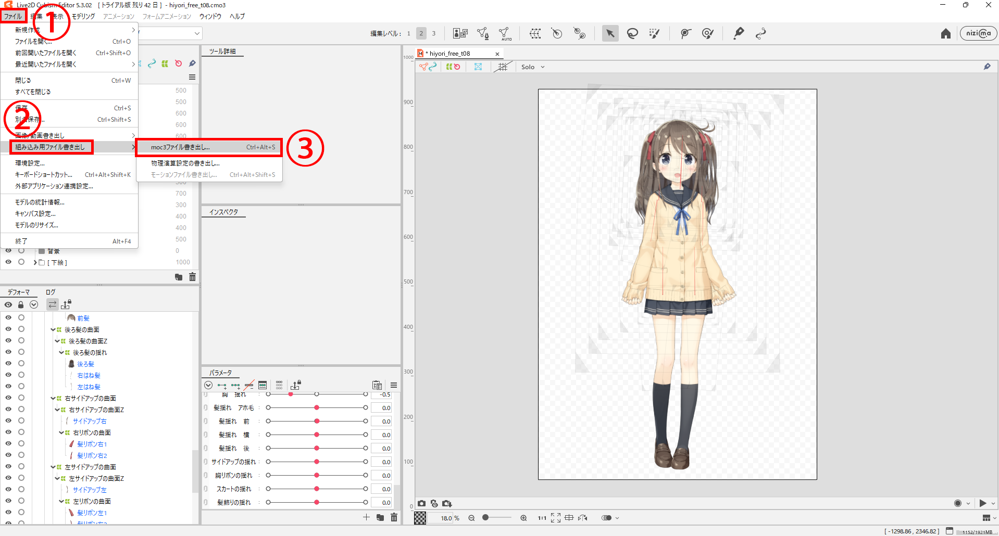Viewport: 999px width, 536px height.
Task: Toggle the grid display in the view toolbar
Action: pyautogui.click(x=503, y=67)
